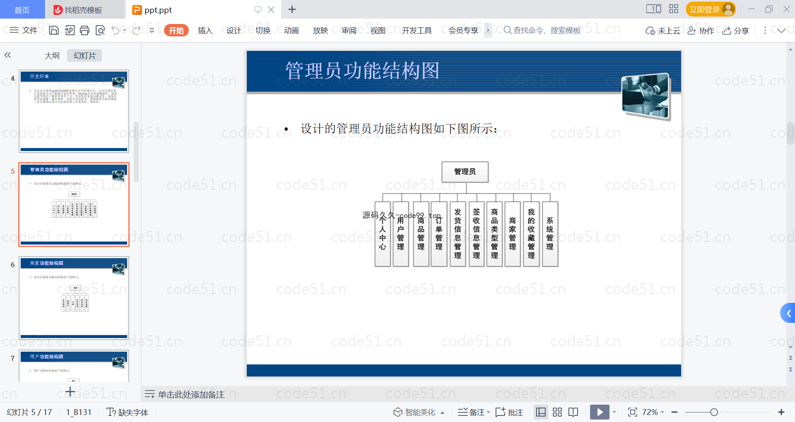The image size is (795, 422).
Task: Open the 72% zoom level dropdown
Action: (653, 412)
